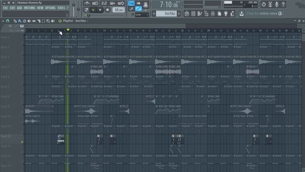Click for online news link
The width and height of the screenshot is (305, 172).
[x=264, y=13]
